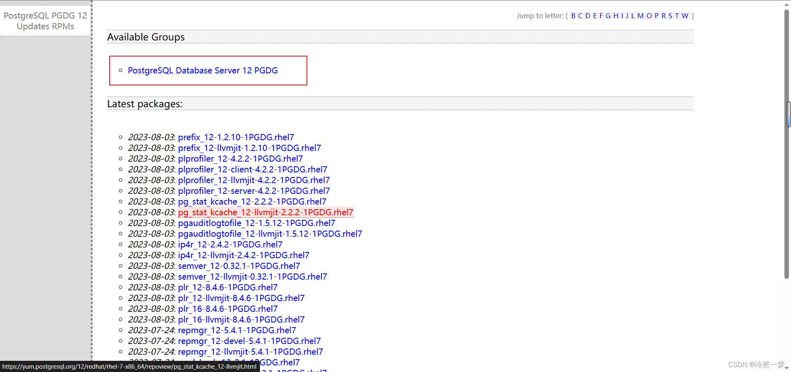Screen dimensions: 791x372
Task: Open pgauditlogtofile_12-llvmjit-1.5.12-1PGDG.rhel7 link
Action: click(270, 234)
